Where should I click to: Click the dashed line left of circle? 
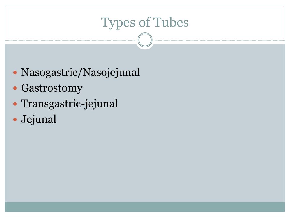coord(70,40)
